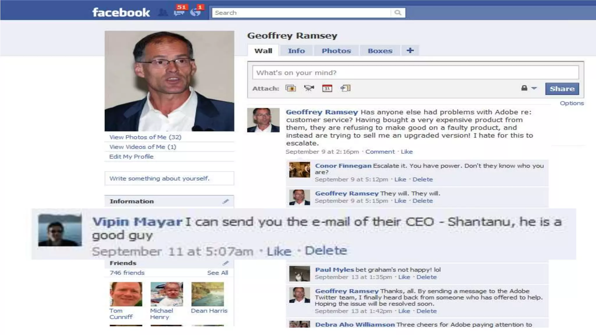
Task: Switch to the Photos tab
Action: click(336, 51)
